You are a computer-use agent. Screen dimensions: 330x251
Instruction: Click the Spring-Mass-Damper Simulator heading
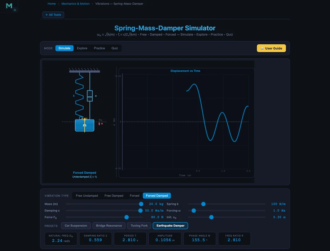coord(165,28)
